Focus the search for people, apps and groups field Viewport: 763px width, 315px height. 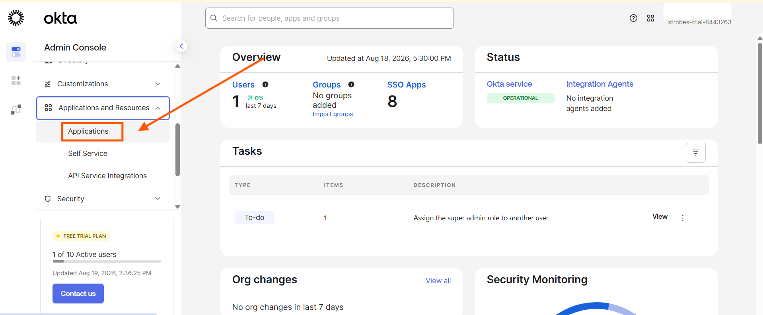click(x=329, y=18)
